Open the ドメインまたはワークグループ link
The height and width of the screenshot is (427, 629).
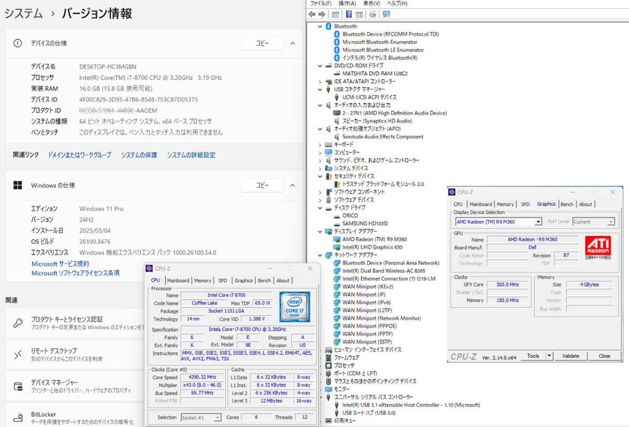pos(80,155)
